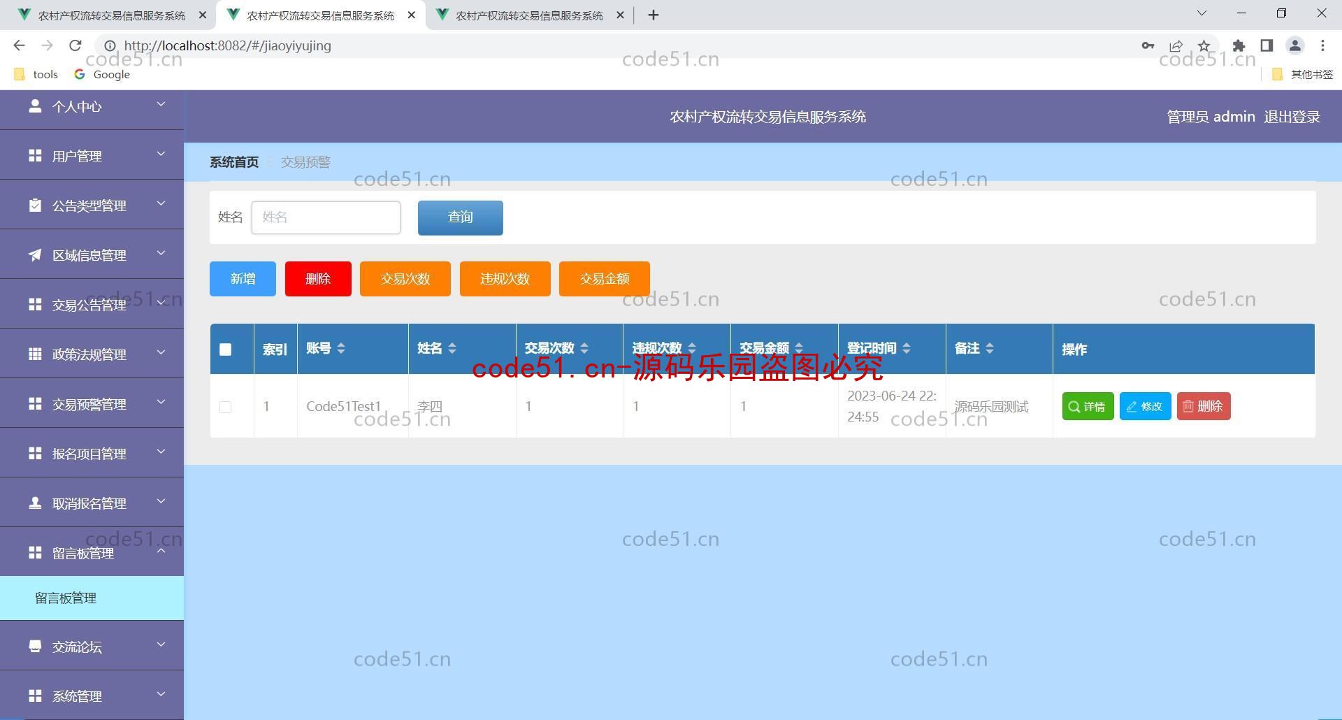
Task: Click the 留言板管理 grid icon
Action: click(35, 552)
